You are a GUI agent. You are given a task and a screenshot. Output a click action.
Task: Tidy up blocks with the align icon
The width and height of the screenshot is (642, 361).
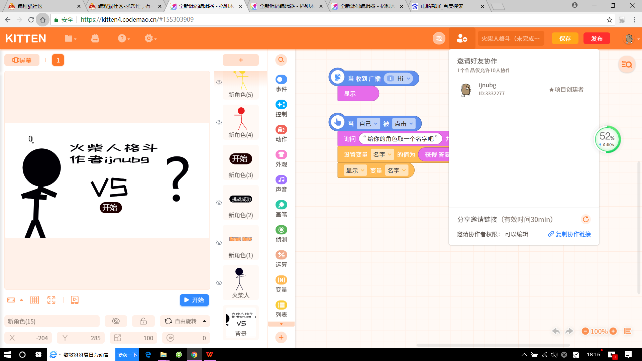628,331
